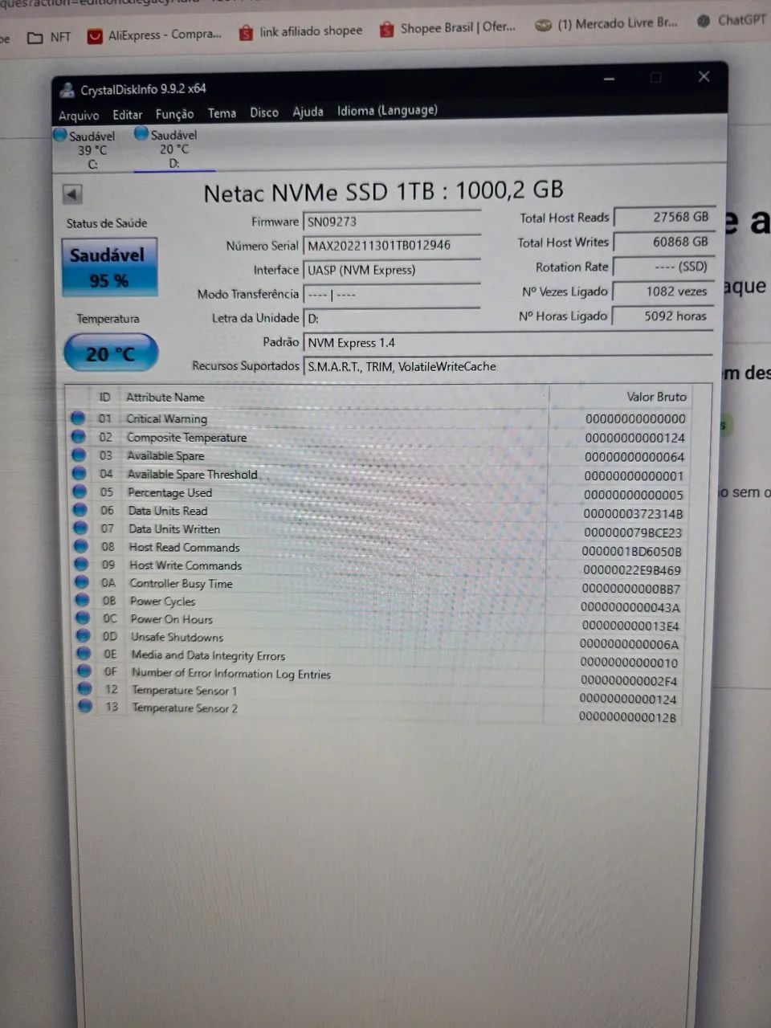Click the status circle for Critical Warning

[78, 418]
